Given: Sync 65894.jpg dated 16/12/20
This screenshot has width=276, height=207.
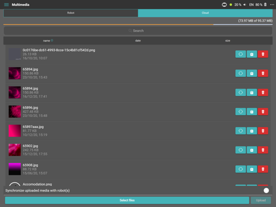Looking at the screenshot, I should 240,92.
